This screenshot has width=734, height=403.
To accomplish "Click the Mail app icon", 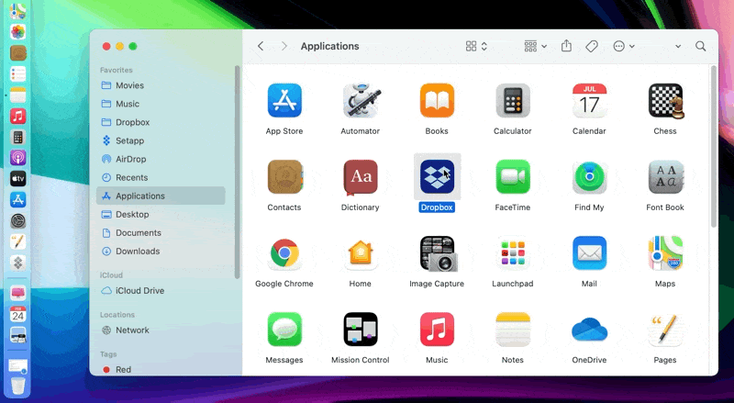I will [x=589, y=253].
